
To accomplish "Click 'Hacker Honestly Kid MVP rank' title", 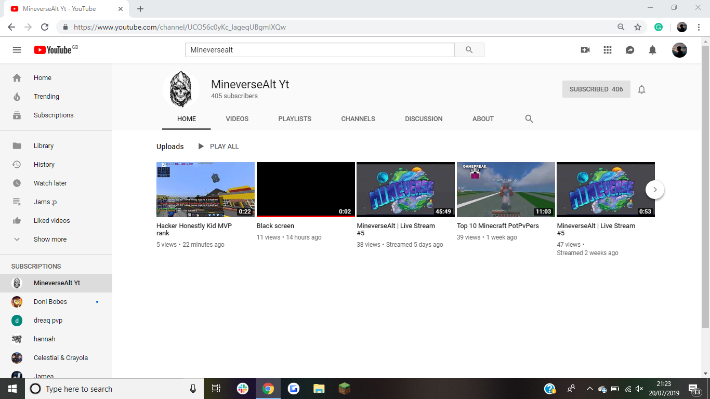I will (194, 230).
